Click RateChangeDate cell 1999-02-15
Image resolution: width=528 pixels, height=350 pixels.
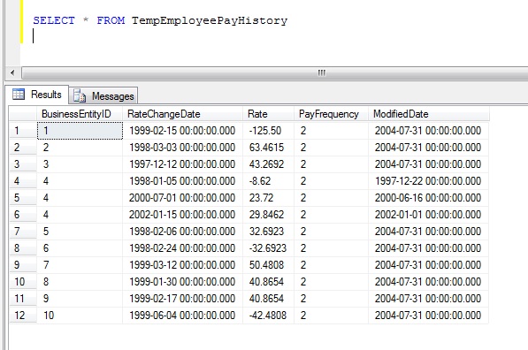182,131
